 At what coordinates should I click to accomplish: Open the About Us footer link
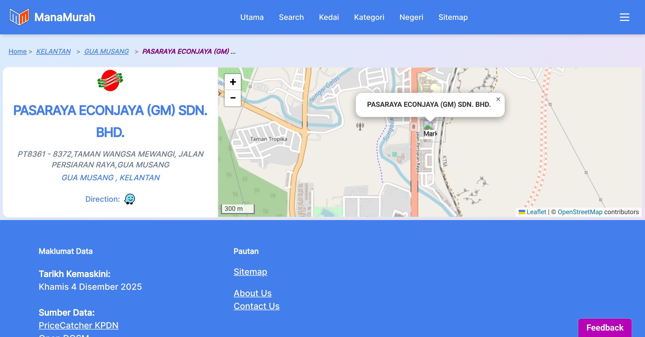[252, 293]
